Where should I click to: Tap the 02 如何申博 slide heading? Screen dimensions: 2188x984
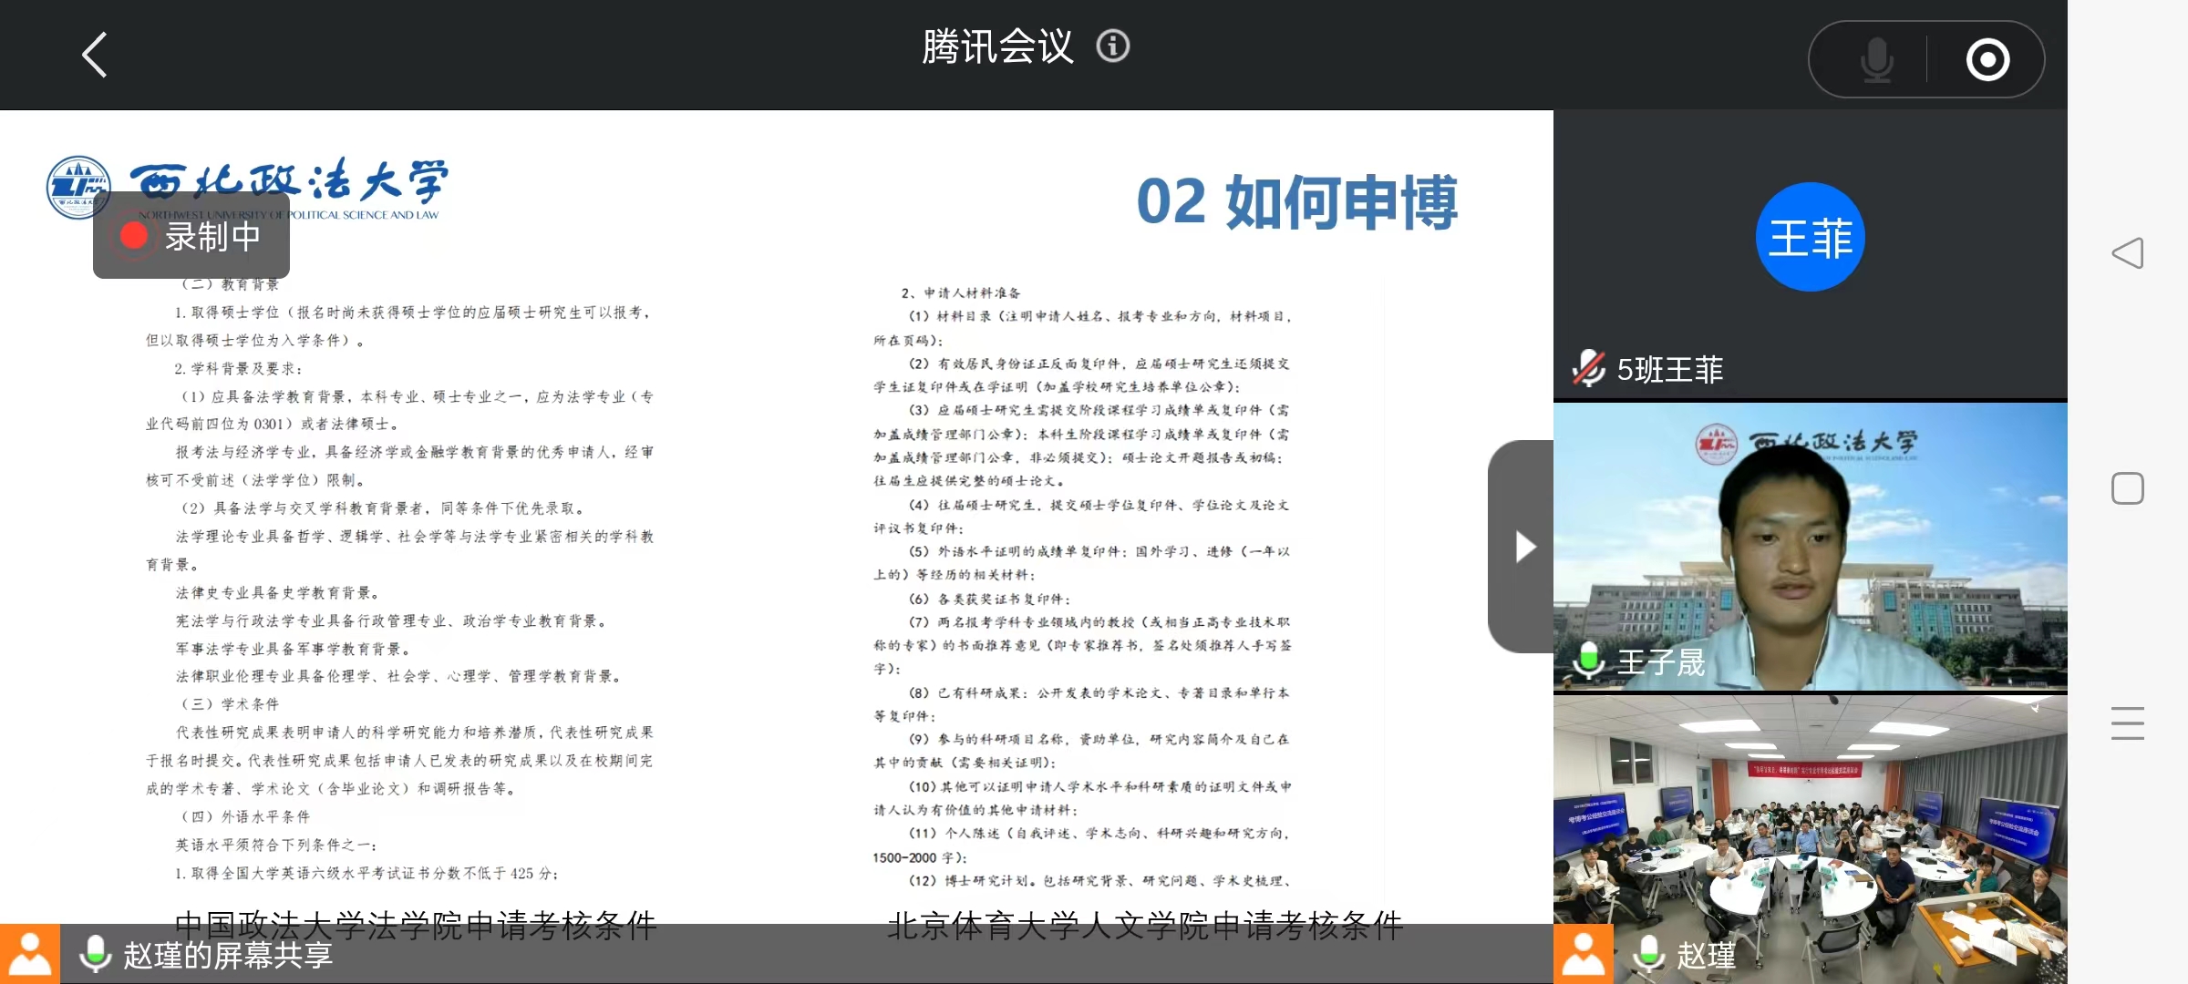(1295, 202)
